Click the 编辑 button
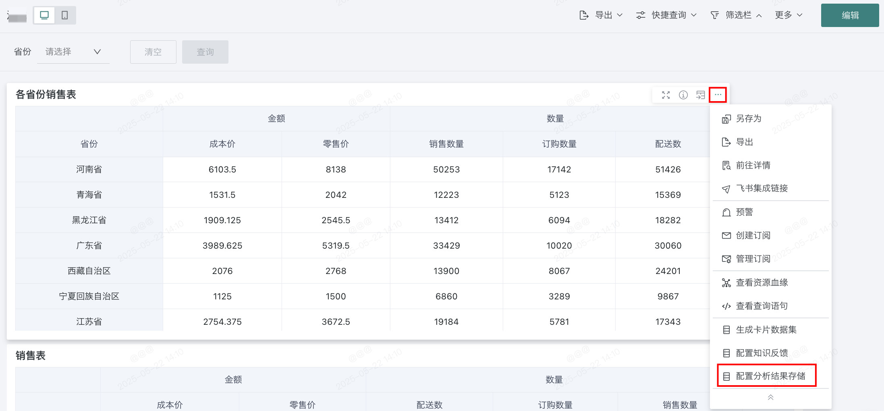This screenshot has width=884, height=411. click(x=850, y=15)
